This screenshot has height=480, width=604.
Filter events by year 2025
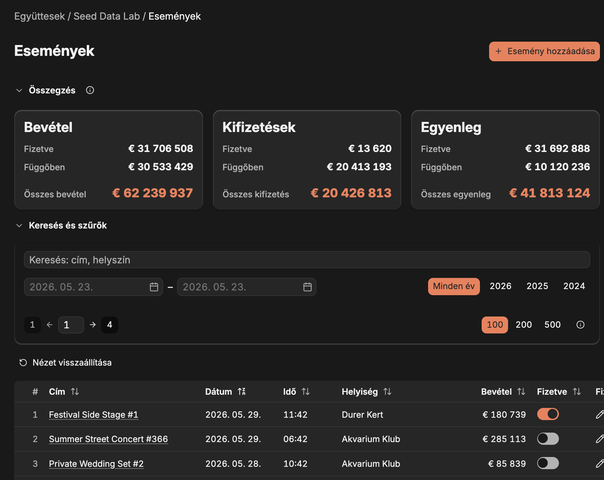point(537,286)
